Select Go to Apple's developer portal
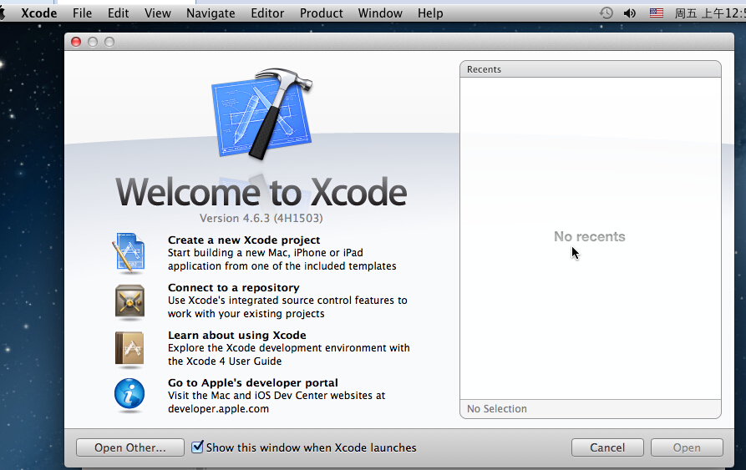Screen dimensions: 746x470 [252, 382]
